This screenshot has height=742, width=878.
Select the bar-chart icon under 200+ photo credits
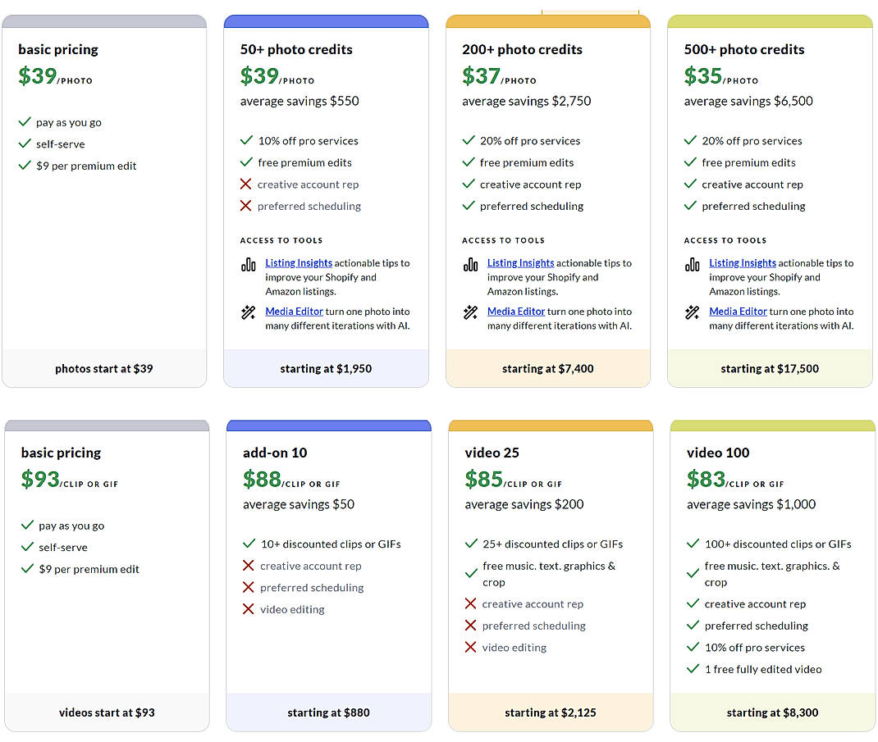click(x=470, y=264)
